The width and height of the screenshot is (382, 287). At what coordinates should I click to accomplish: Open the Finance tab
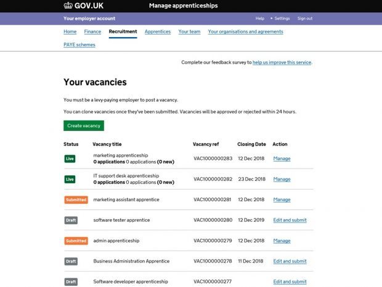92,31
